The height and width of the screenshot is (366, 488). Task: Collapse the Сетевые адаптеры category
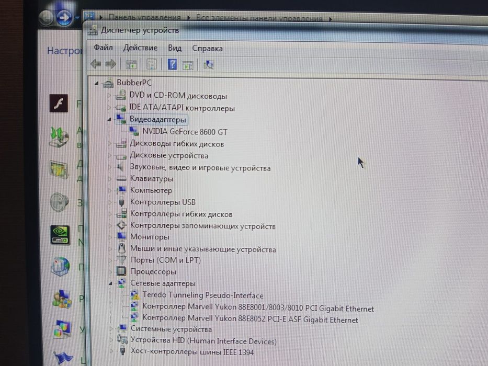coord(110,283)
